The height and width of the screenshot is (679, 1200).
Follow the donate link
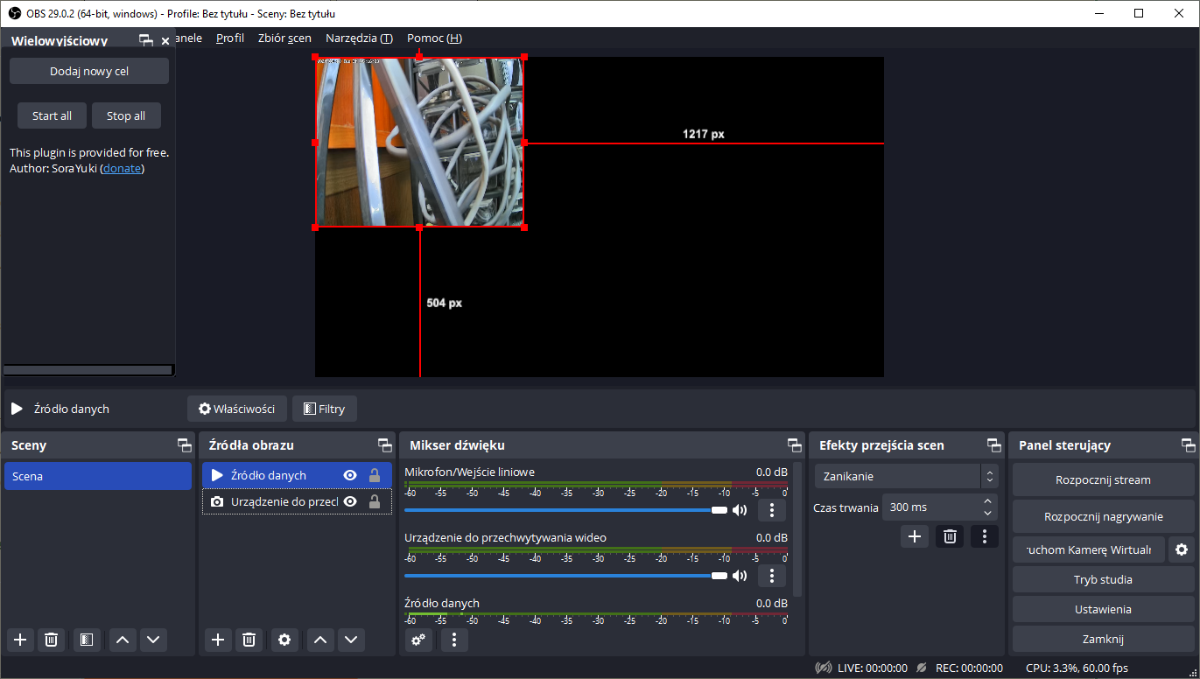(x=122, y=168)
